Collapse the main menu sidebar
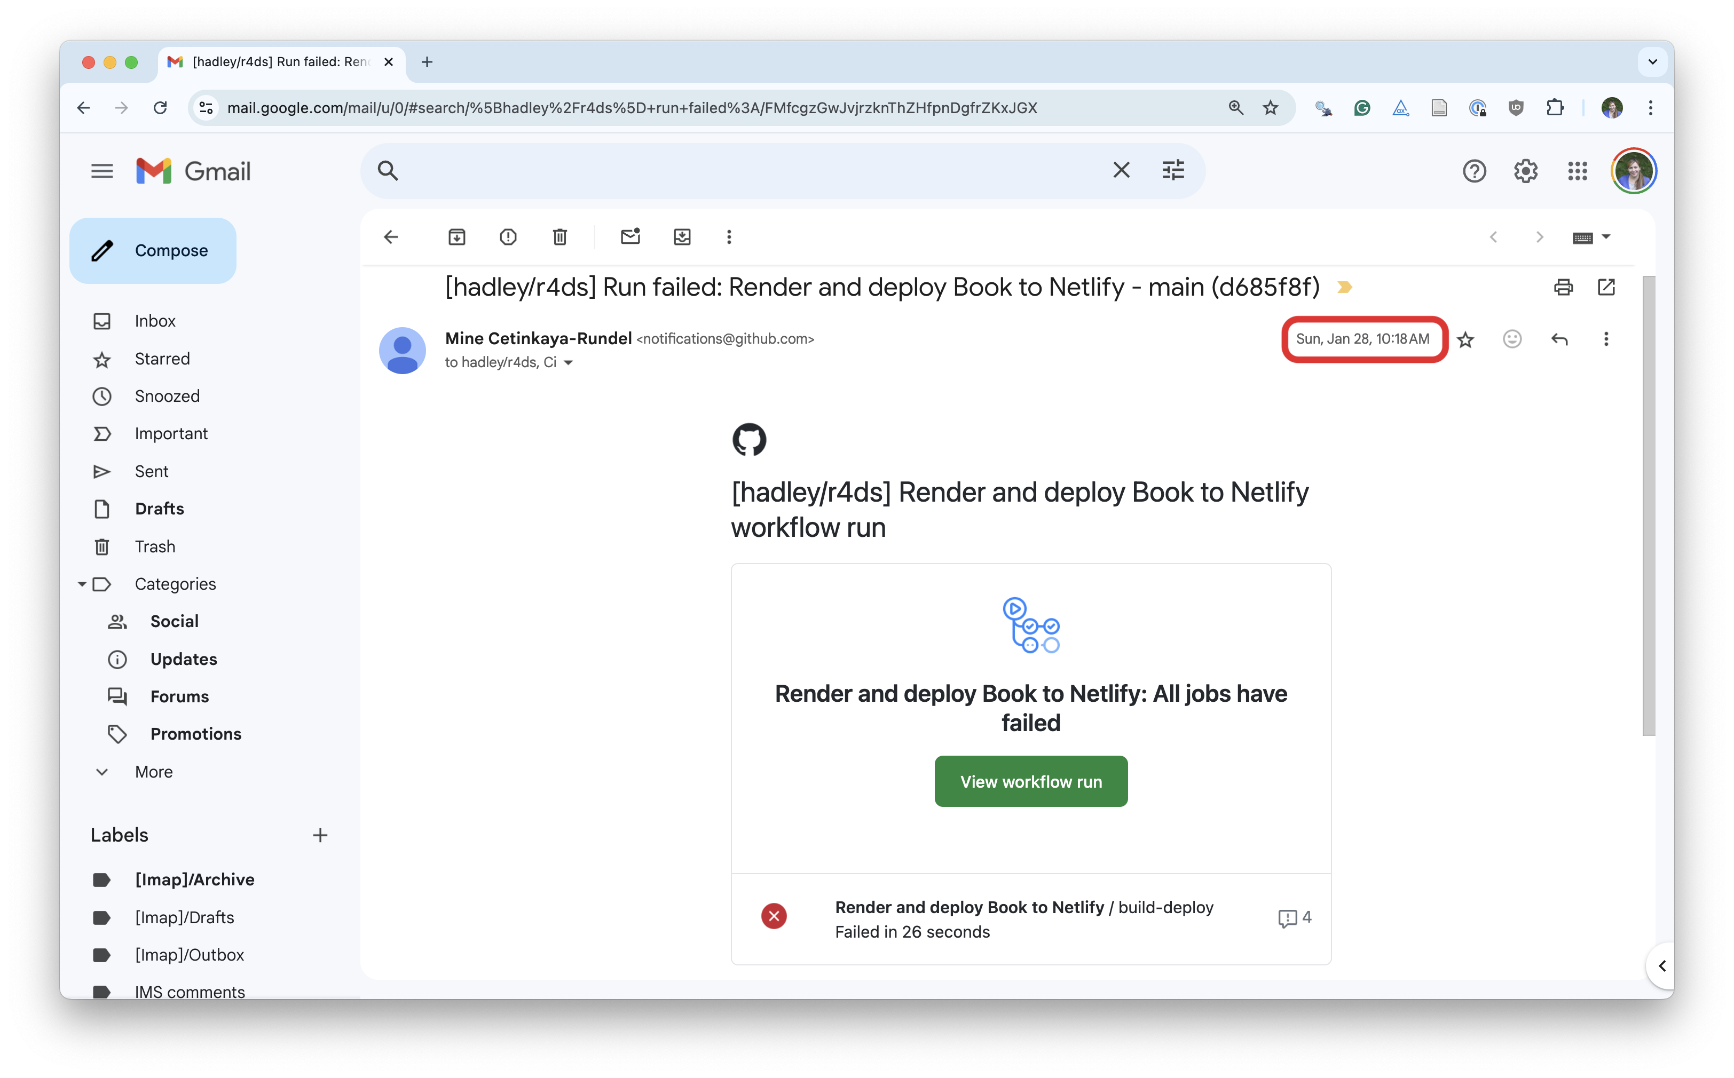This screenshot has width=1734, height=1078. [101, 170]
